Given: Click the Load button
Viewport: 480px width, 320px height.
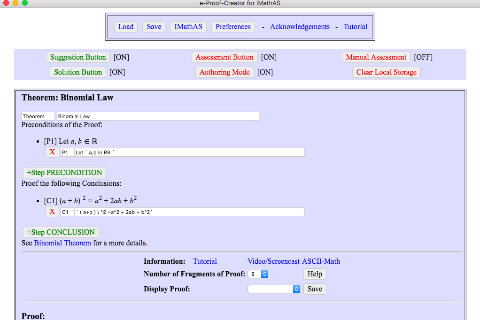Looking at the screenshot, I should coord(125,27).
